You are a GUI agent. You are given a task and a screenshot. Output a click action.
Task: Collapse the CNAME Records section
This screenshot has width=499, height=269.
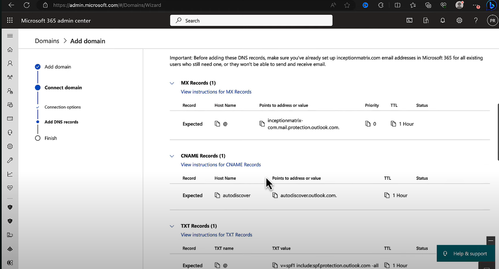coord(172,156)
